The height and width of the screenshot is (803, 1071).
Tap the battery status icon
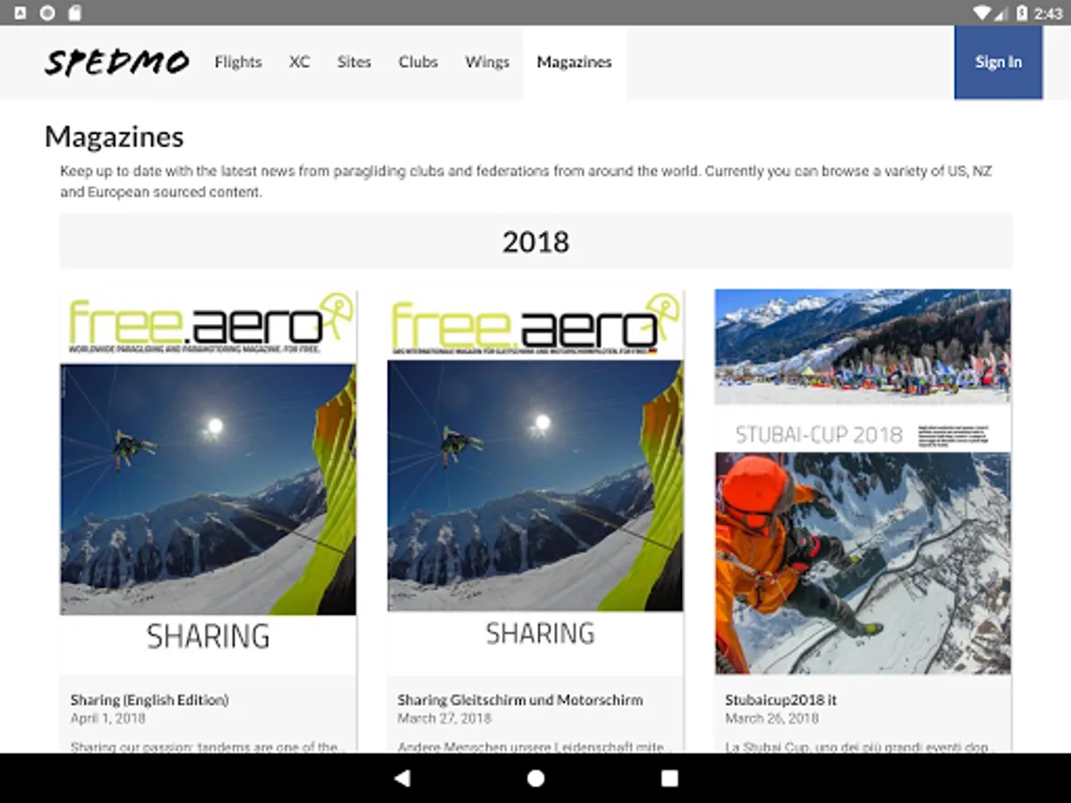coord(1022,13)
